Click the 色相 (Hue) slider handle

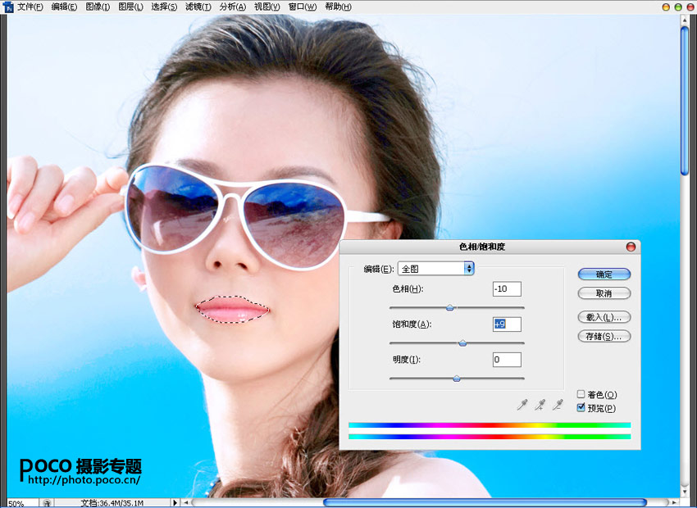pos(449,307)
